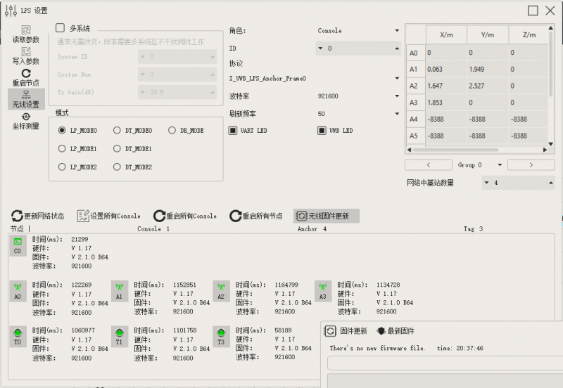
Task: Select the C0 console node icon
Action: pos(18,245)
